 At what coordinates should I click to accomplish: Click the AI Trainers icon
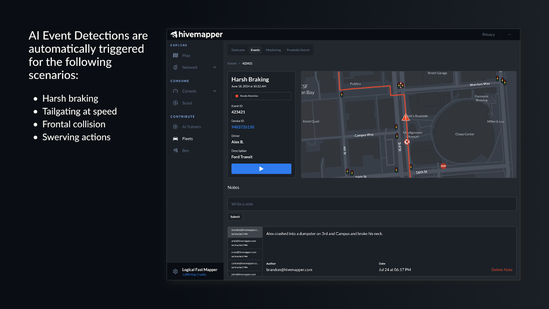click(176, 127)
